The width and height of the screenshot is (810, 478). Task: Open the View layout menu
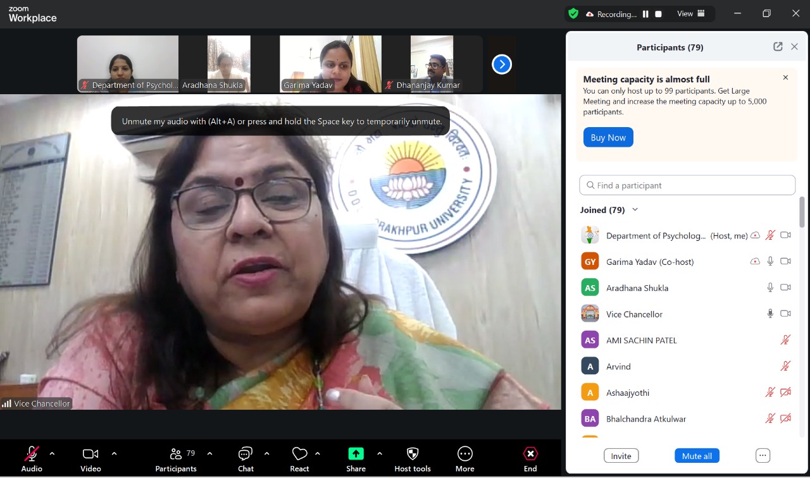click(x=691, y=14)
